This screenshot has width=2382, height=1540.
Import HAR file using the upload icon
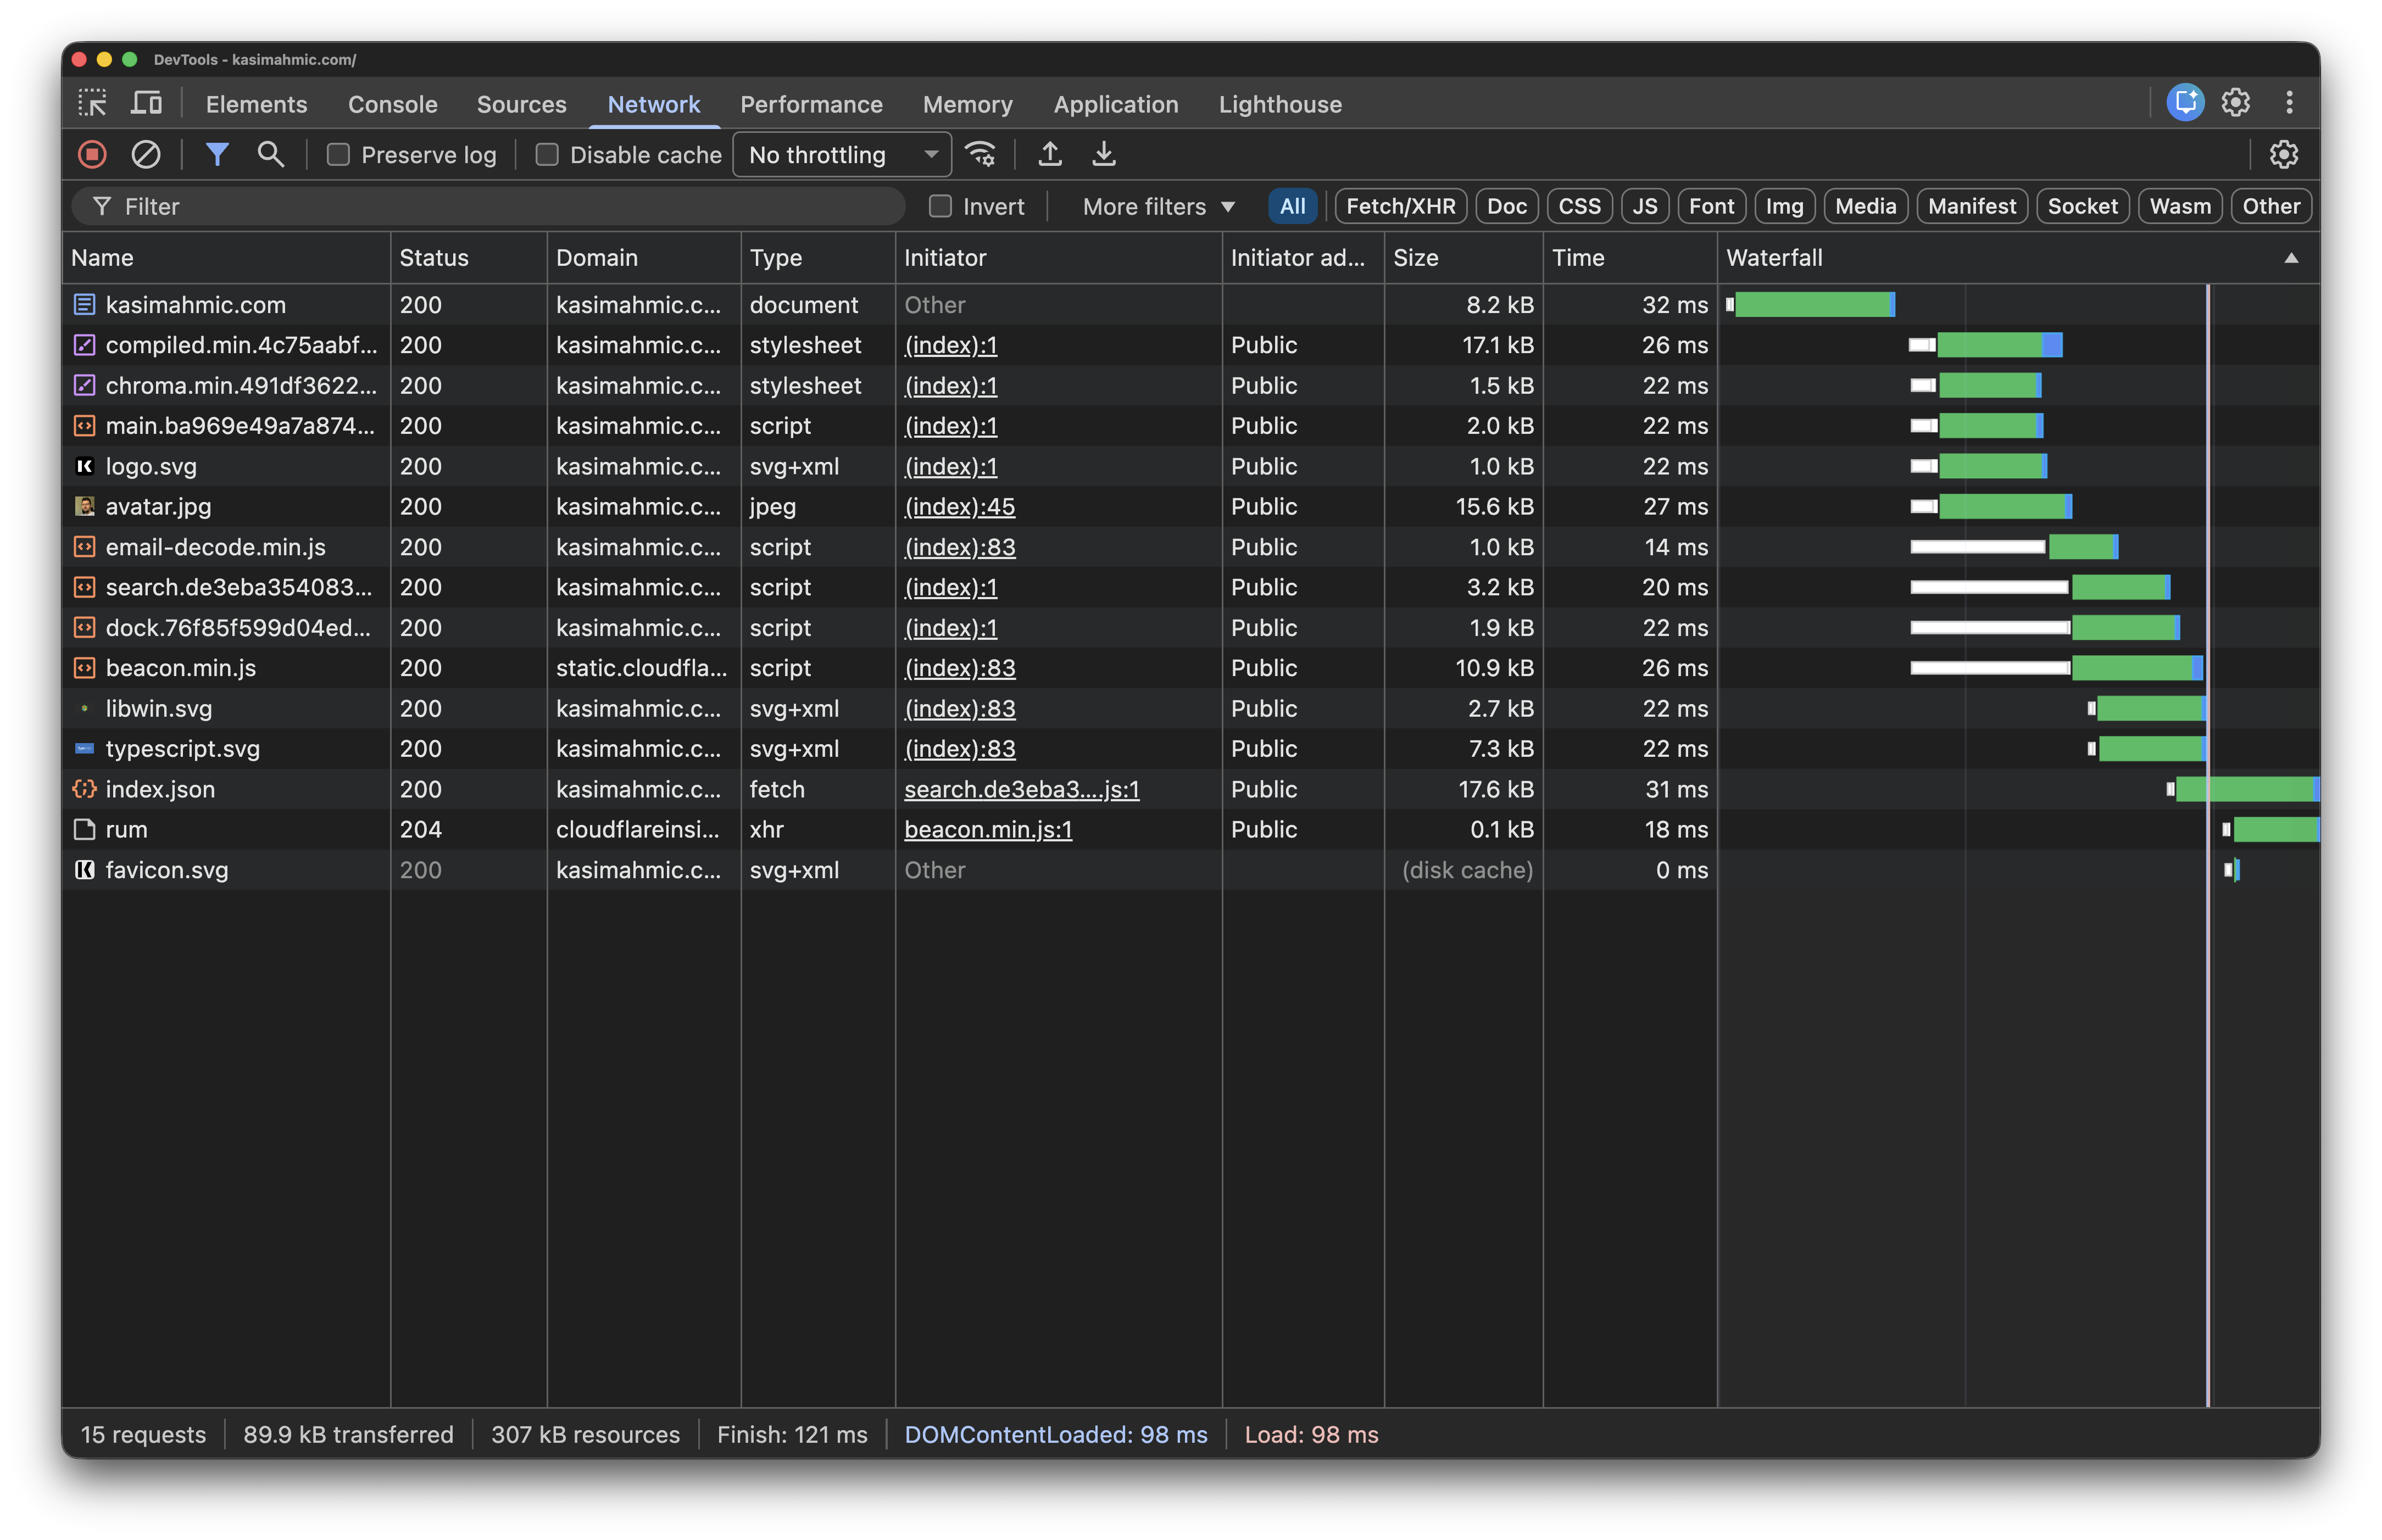(1050, 155)
